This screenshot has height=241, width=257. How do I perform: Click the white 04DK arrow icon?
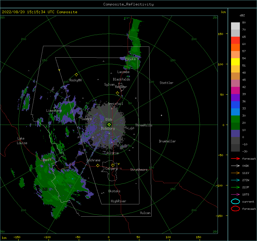click(x=235, y=166)
